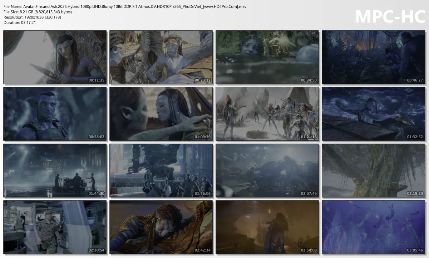Click the Duration 03:17:21 line
The image size is (429, 258).
[20, 22]
